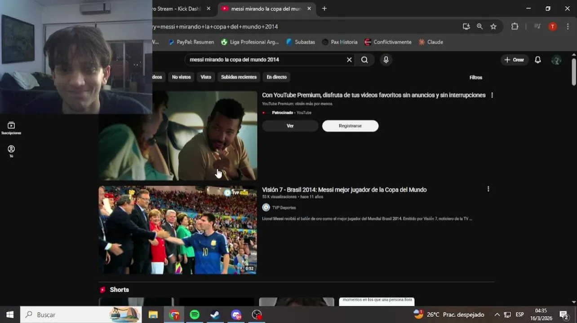Open Windows notification center icon
Image resolution: width=577 pixels, height=323 pixels.
pos(564,314)
